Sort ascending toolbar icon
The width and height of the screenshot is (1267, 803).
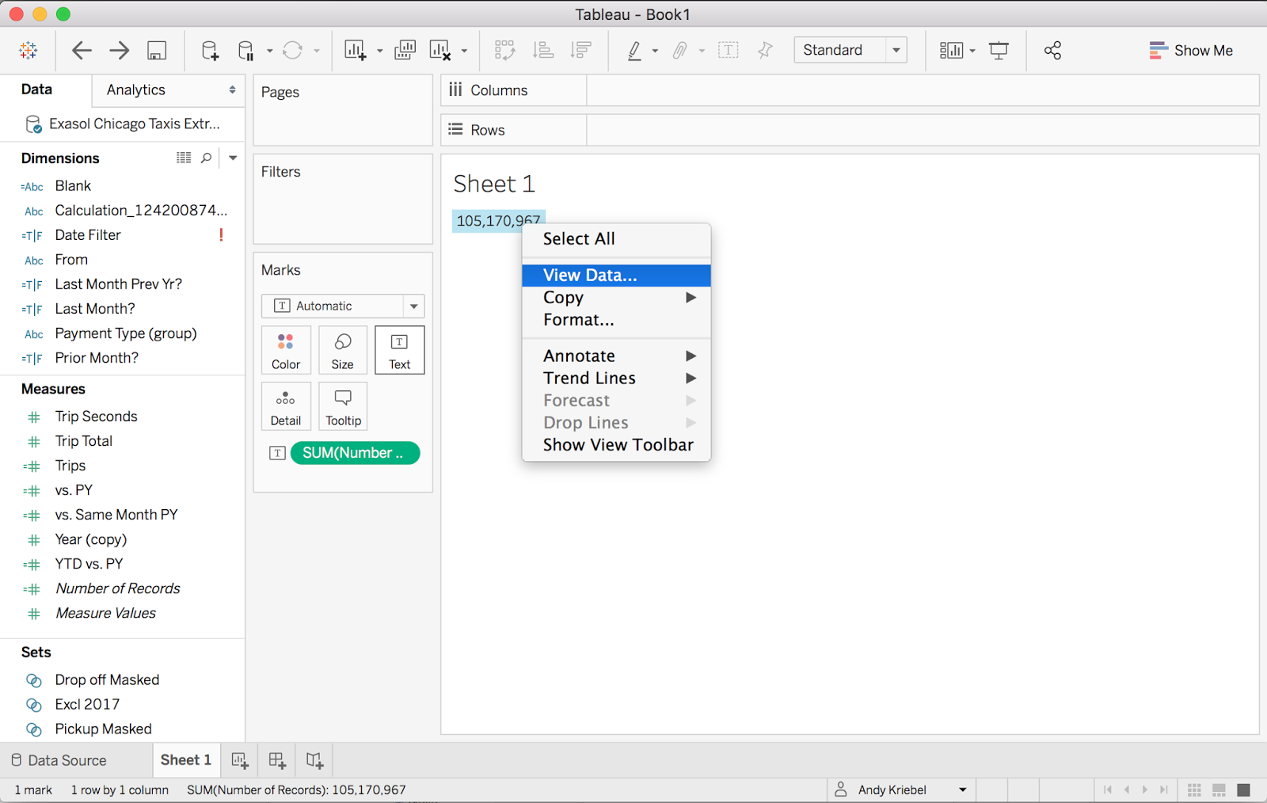pos(543,51)
